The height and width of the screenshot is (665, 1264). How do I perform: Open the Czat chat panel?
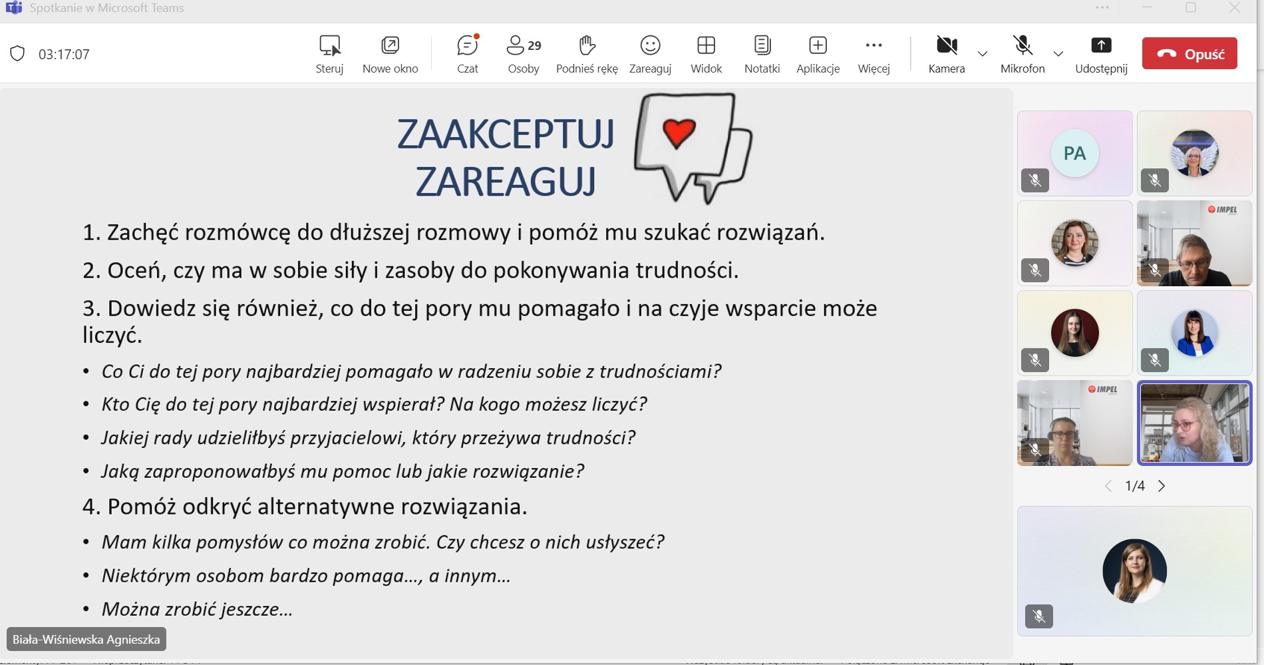pyautogui.click(x=467, y=53)
